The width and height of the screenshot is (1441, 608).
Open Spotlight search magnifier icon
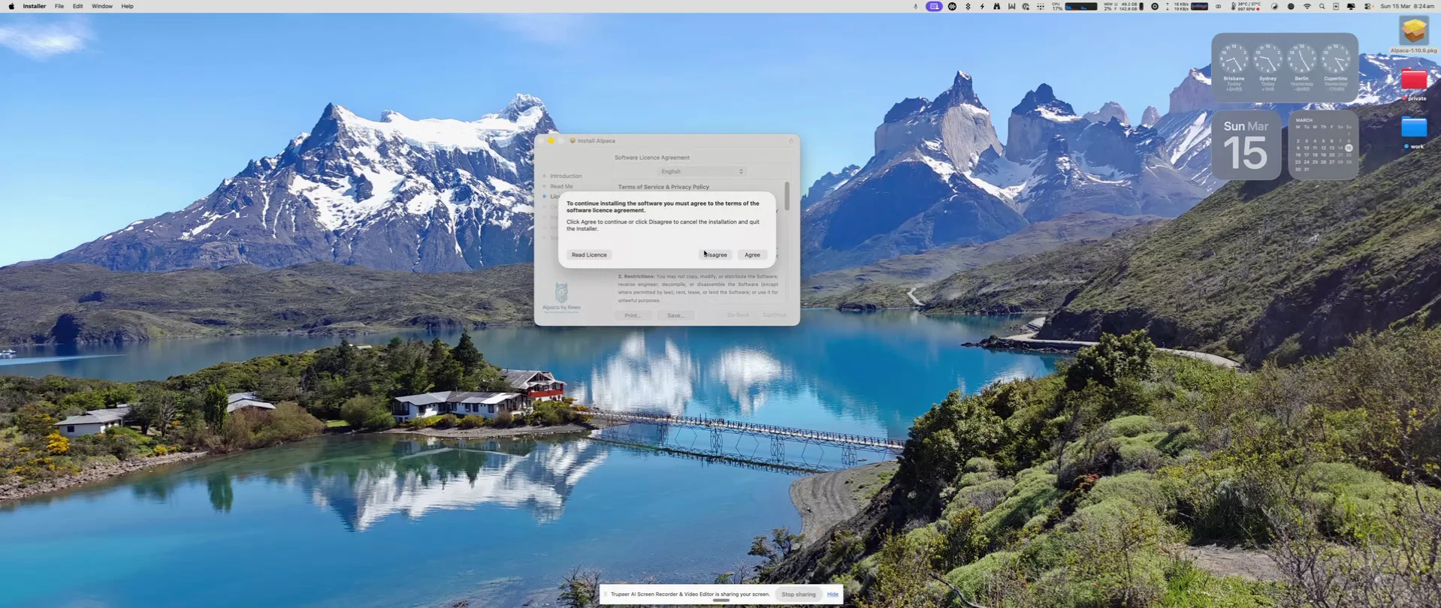tap(1322, 6)
